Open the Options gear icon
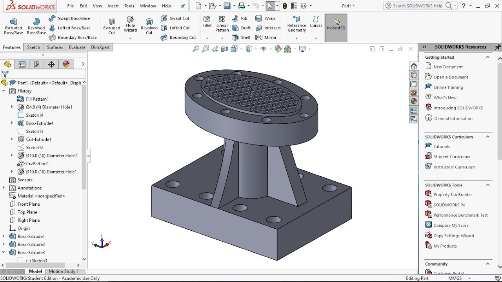 (x=304, y=6)
